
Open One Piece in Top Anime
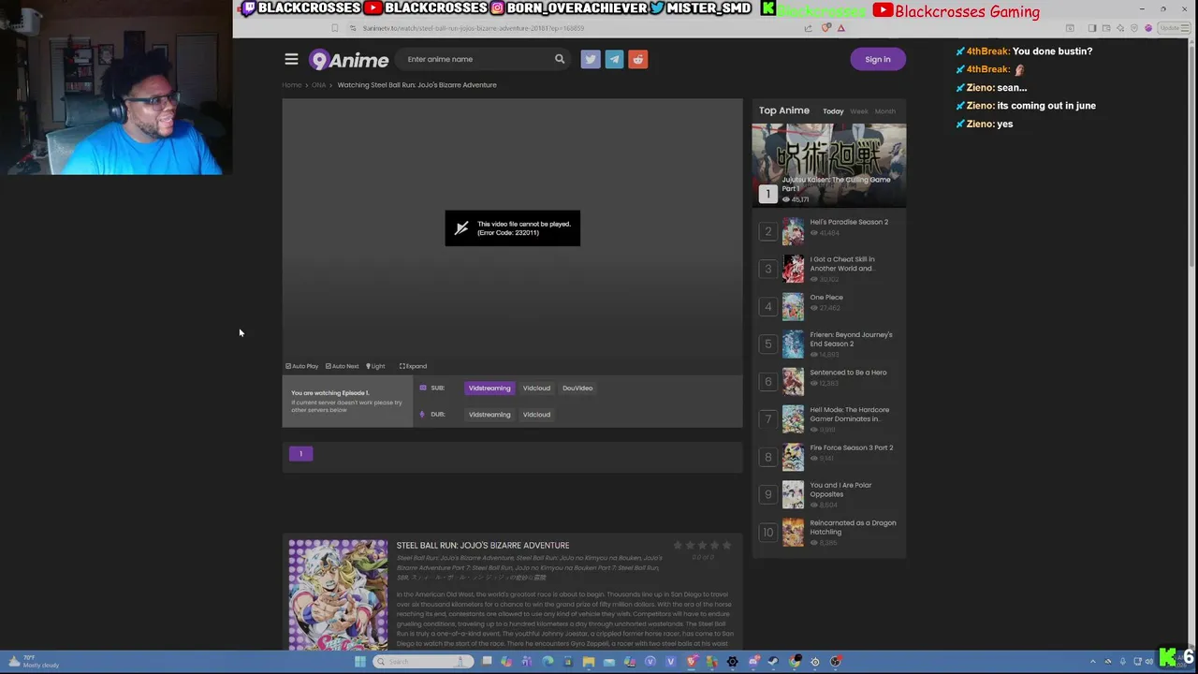(x=826, y=298)
